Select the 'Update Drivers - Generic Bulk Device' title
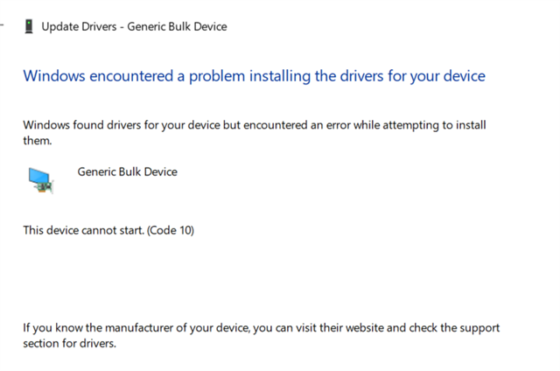Image resolution: width=560 pixels, height=371 pixels. (134, 26)
